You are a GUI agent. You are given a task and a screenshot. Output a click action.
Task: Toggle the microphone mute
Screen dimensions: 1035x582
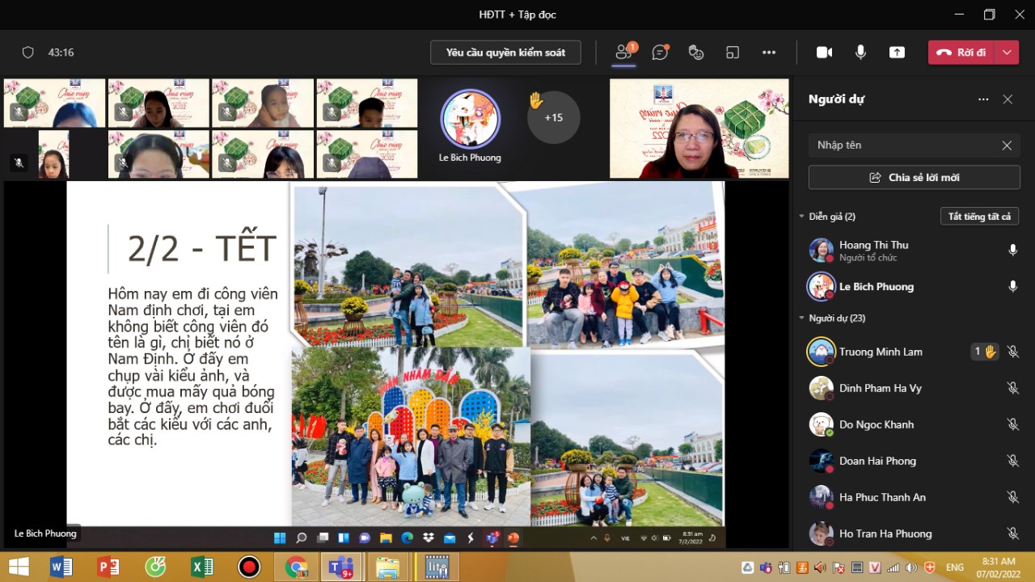[x=860, y=53]
